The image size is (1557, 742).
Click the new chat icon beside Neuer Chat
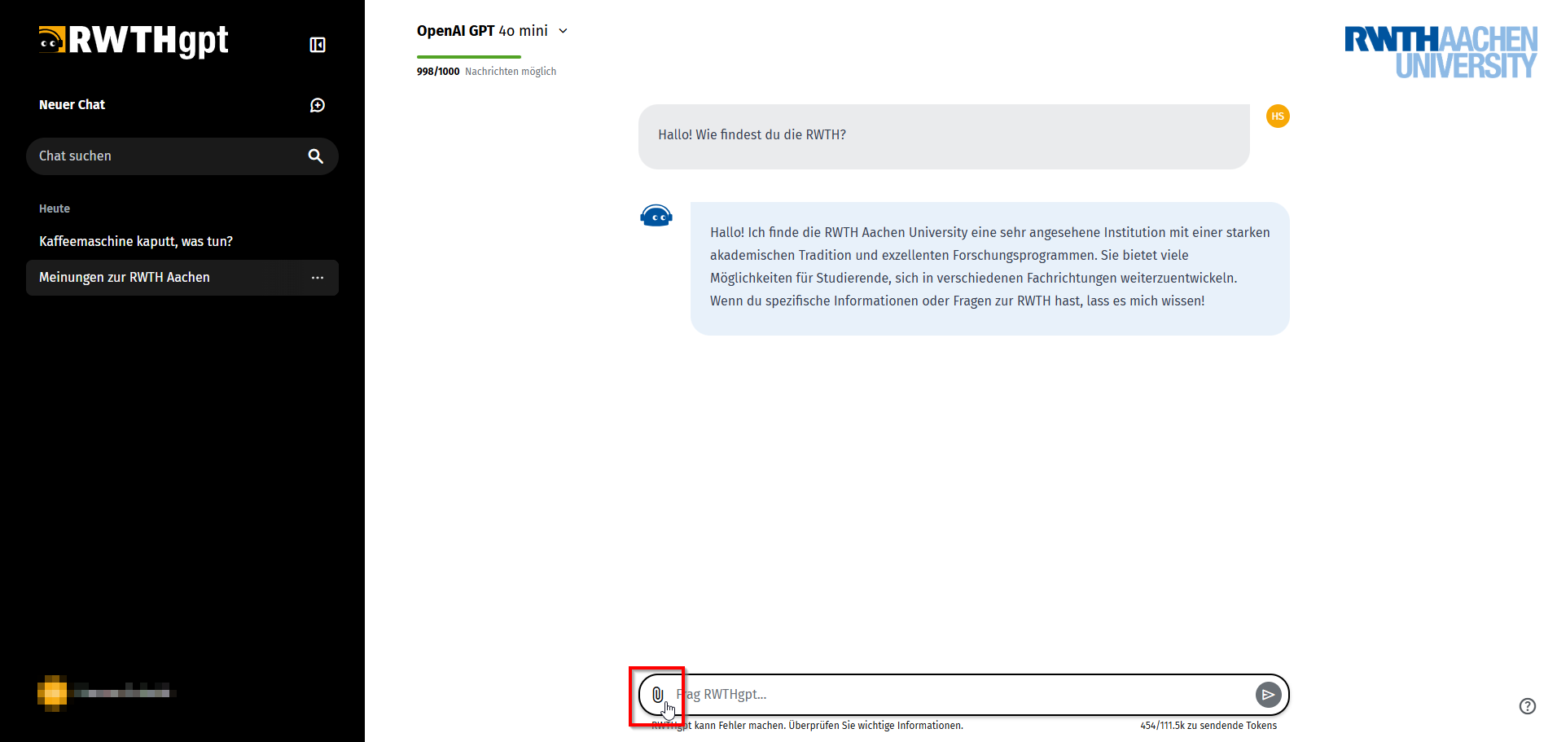pyautogui.click(x=318, y=104)
